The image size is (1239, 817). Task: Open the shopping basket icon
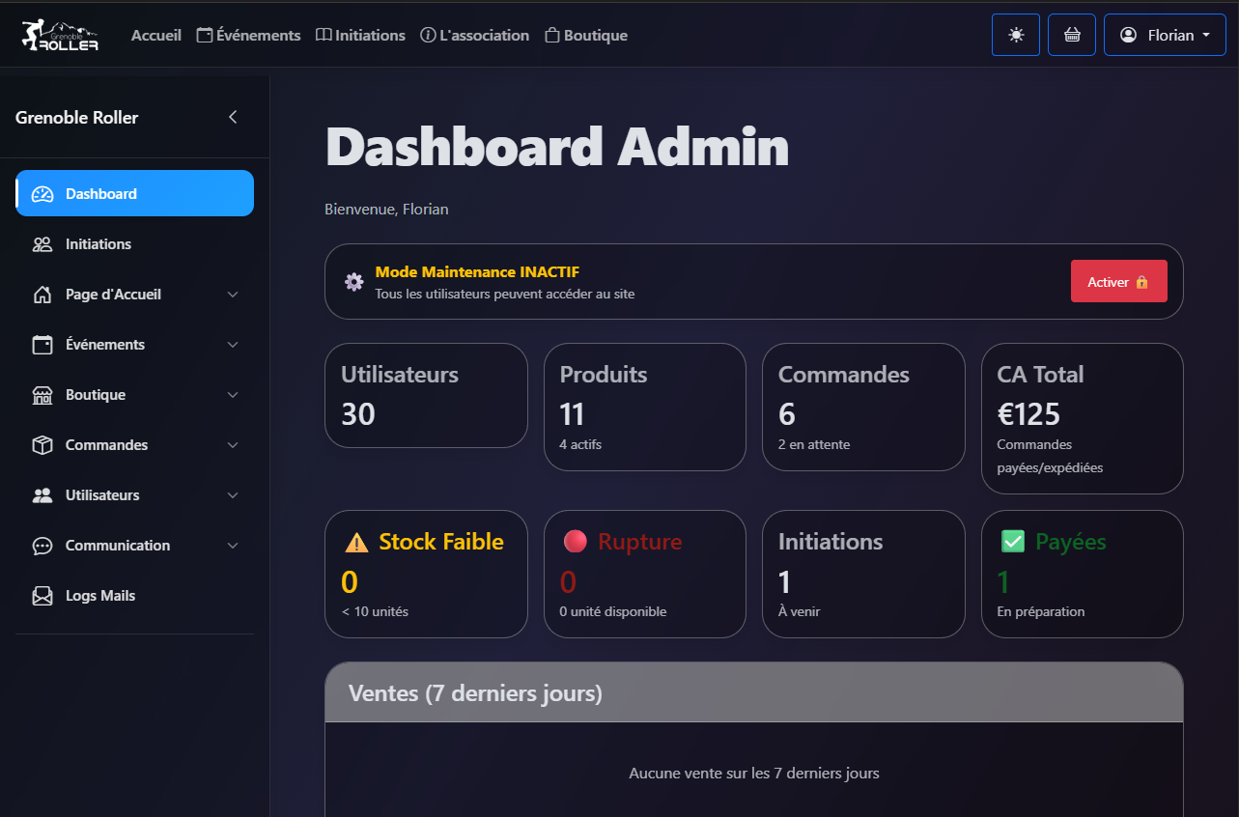coord(1071,35)
